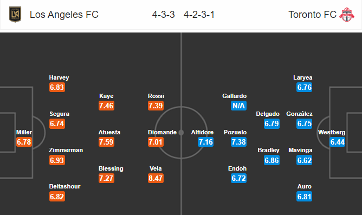Click the Los Angeles FC crest logo
The image size is (362, 215).
point(15,14)
